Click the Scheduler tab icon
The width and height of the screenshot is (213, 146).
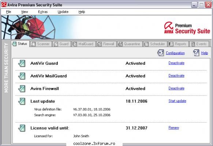coord(146,44)
